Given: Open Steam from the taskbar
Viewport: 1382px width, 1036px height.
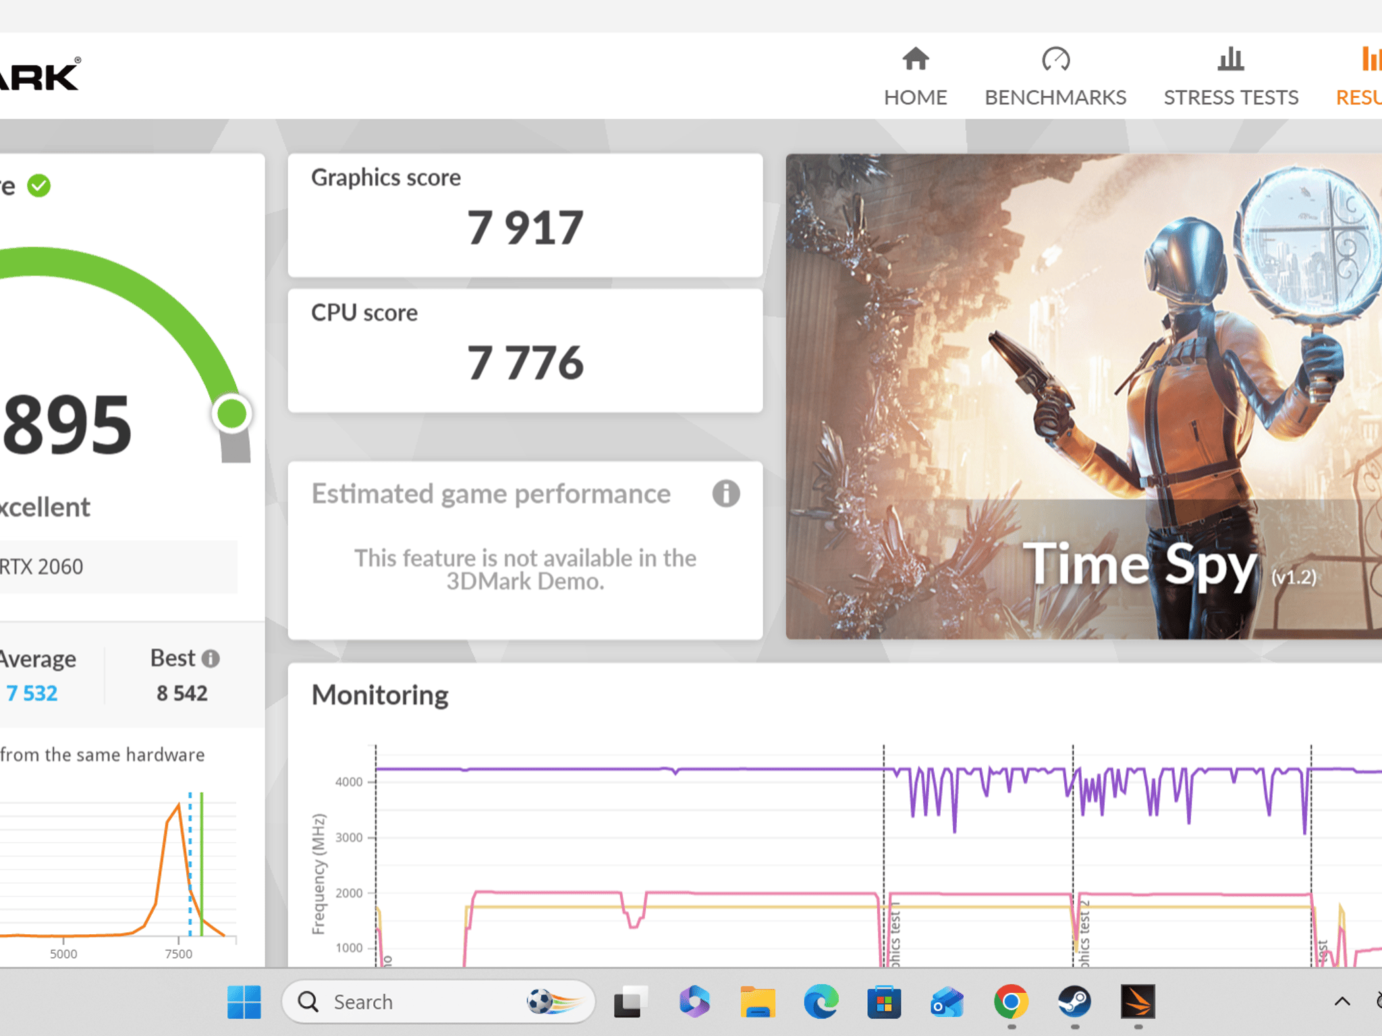Looking at the screenshot, I should 1074,1002.
